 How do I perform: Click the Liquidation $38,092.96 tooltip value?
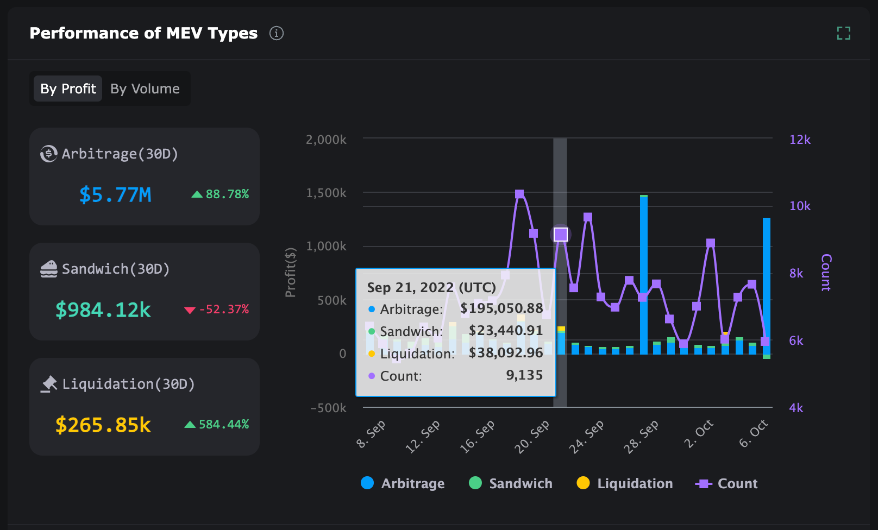[506, 353]
